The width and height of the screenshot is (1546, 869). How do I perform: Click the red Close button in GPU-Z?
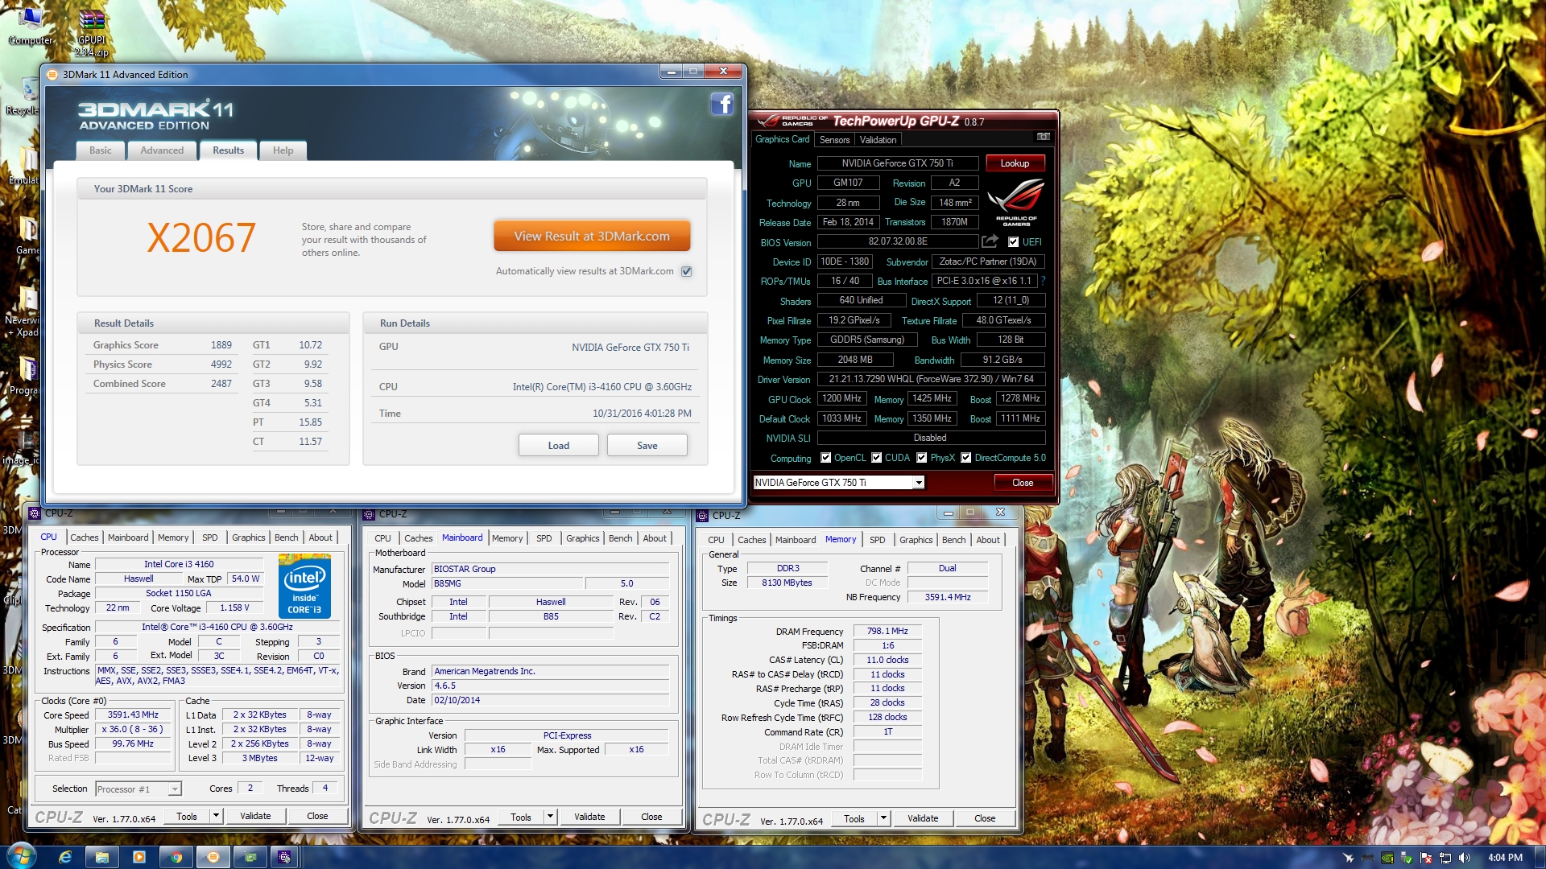point(1023,483)
